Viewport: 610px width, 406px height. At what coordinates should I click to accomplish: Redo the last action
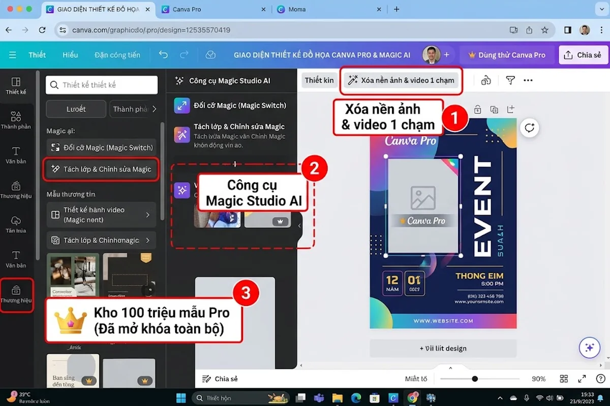point(184,55)
